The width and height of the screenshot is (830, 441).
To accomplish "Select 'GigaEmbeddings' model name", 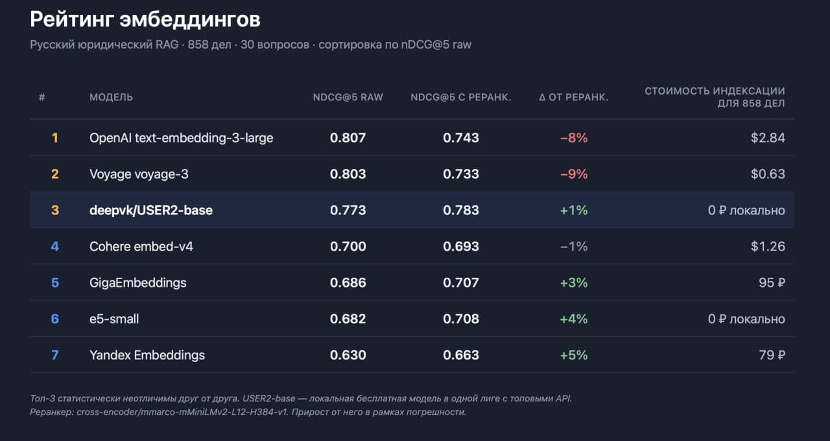I will click(x=138, y=283).
